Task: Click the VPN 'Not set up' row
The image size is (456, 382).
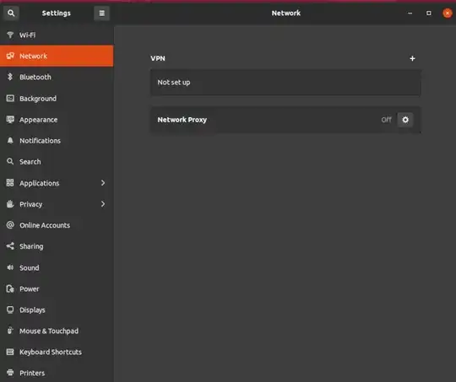Action: point(285,83)
